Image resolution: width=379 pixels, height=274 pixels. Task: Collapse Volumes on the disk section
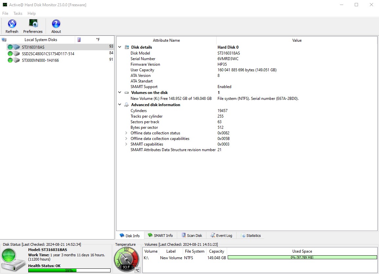(120, 93)
